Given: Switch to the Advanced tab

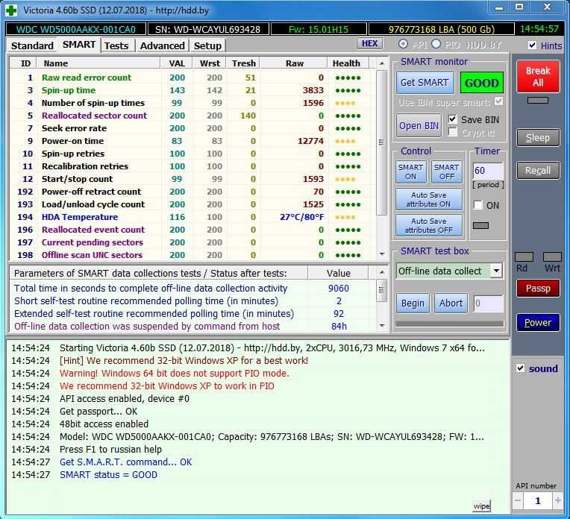Looking at the screenshot, I should [162, 45].
